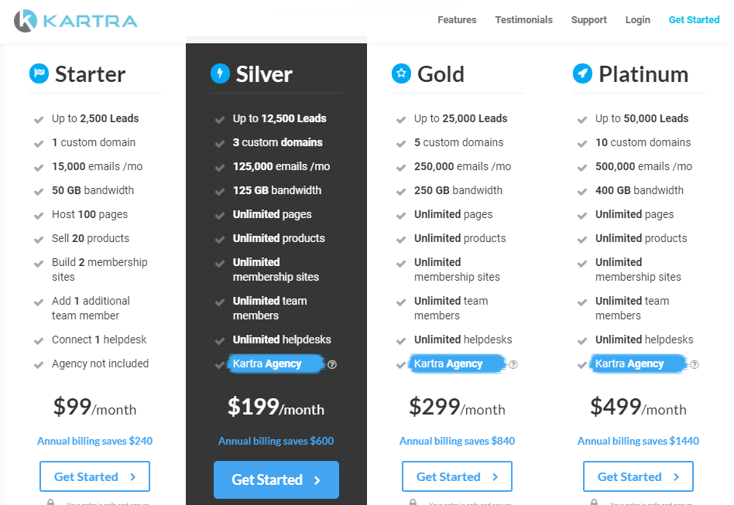This screenshot has height=505, width=734.
Task: Open the Support page
Action: click(589, 19)
